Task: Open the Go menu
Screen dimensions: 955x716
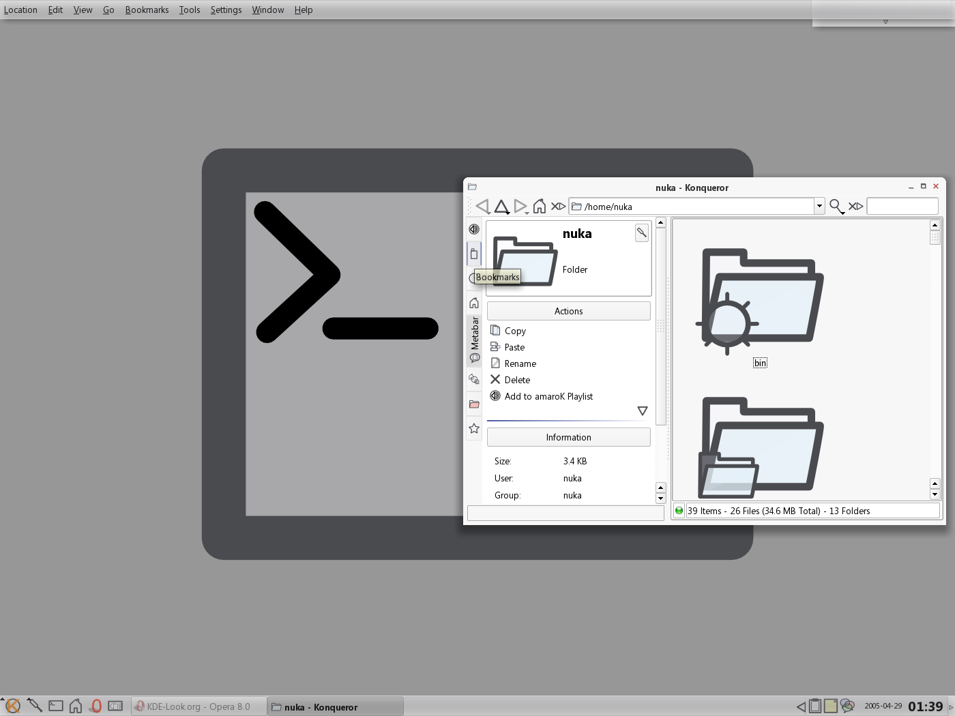Action: click(x=108, y=10)
